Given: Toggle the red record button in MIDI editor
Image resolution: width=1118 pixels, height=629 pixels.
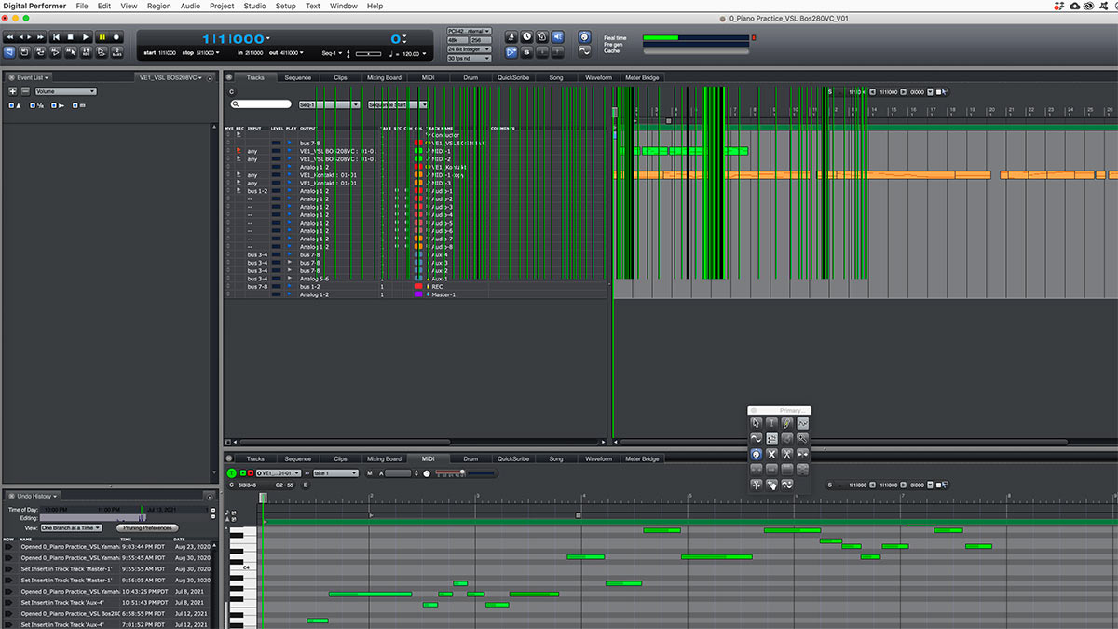Looking at the screenshot, I should [x=251, y=473].
